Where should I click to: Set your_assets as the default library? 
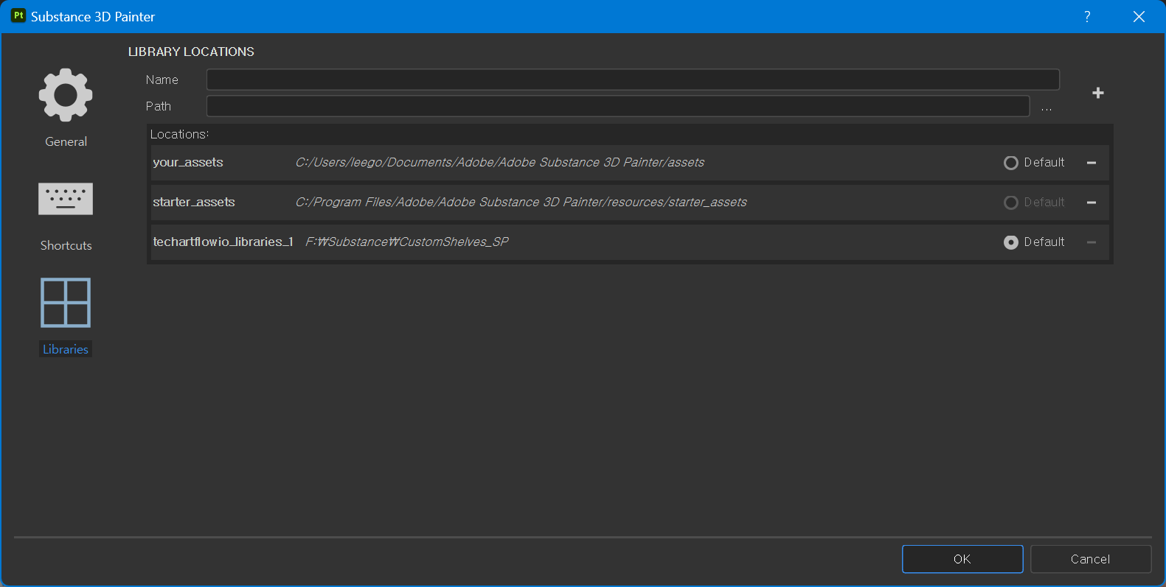click(1011, 163)
